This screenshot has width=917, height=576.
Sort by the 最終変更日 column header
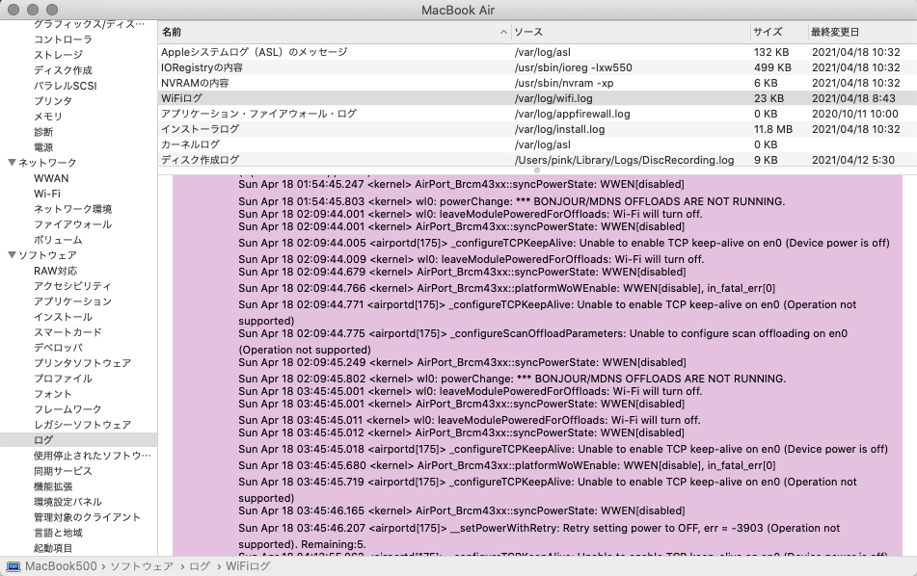pos(835,33)
